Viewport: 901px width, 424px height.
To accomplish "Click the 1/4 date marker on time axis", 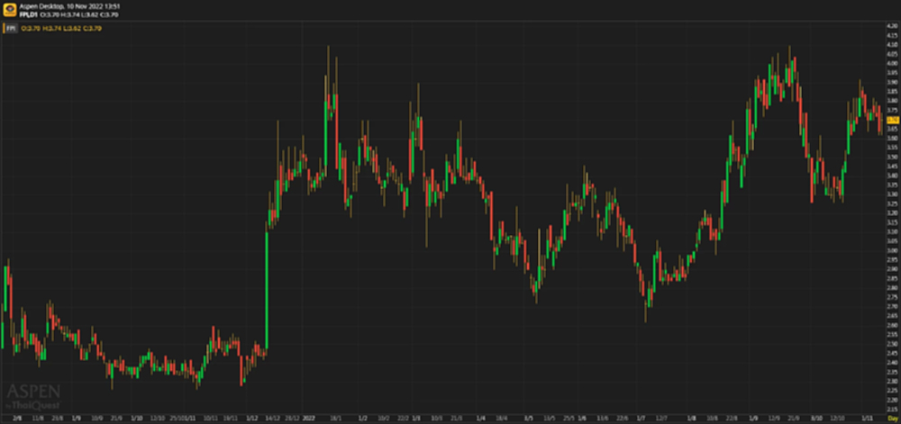I will point(480,418).
